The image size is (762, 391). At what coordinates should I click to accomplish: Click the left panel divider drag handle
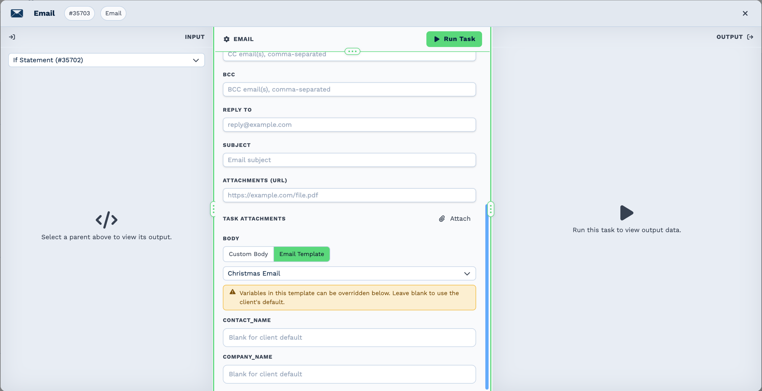(213, 209)
